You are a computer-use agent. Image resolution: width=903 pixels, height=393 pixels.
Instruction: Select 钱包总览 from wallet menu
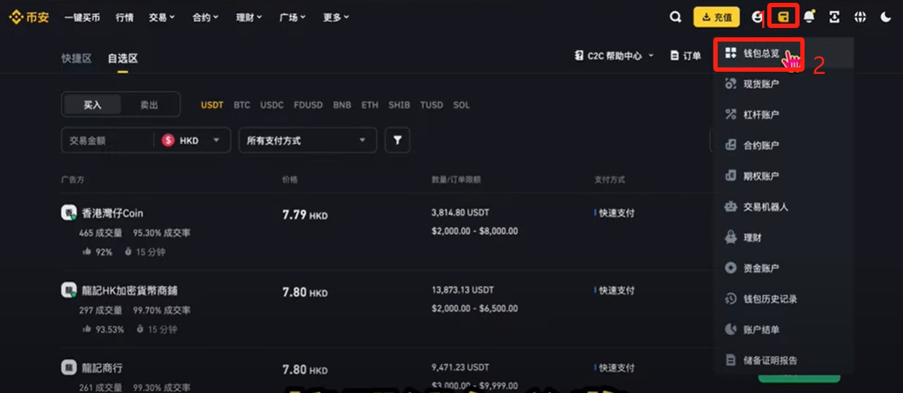(760, 54)
